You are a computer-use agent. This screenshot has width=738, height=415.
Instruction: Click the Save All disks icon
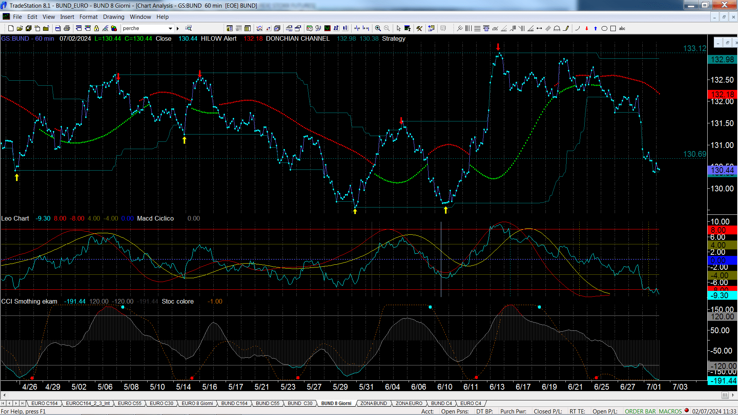(28, 28)
